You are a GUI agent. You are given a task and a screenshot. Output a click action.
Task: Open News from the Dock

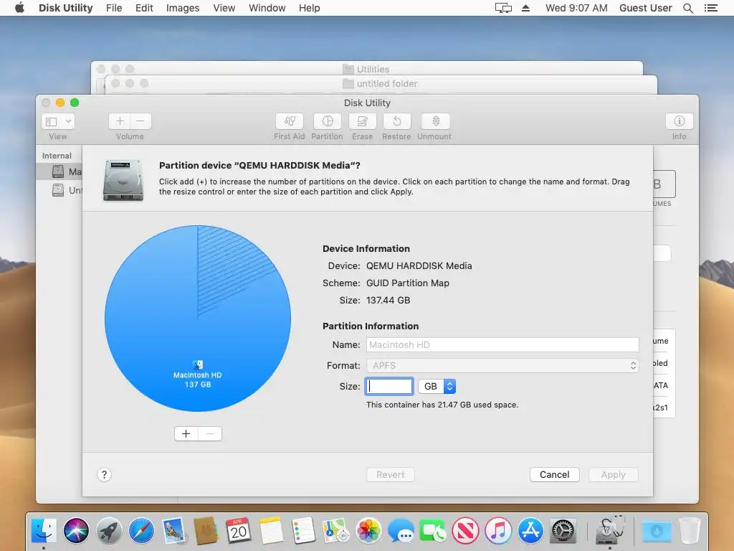coord(465,531)
